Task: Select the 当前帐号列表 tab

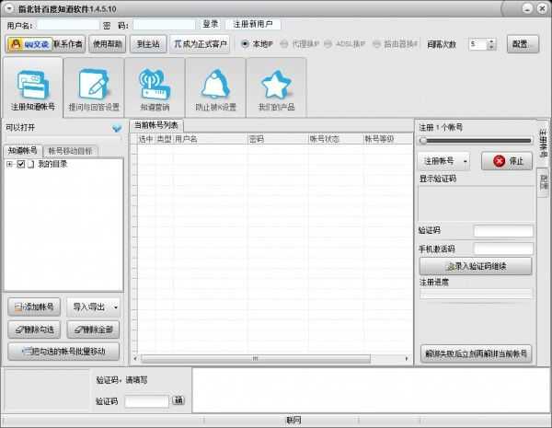Action: coord(156,125)
